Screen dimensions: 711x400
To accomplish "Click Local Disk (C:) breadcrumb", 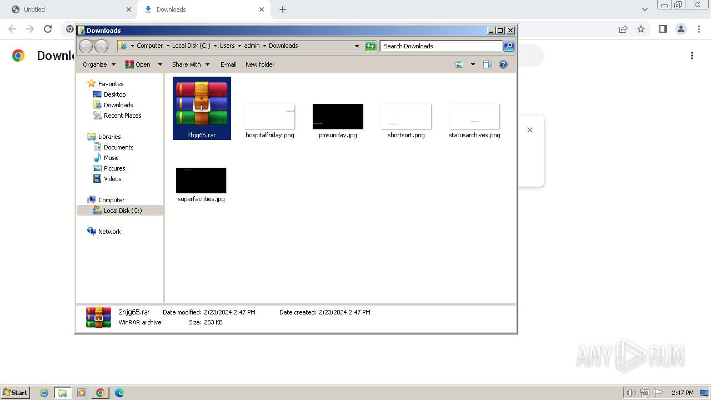I will 191,46.
